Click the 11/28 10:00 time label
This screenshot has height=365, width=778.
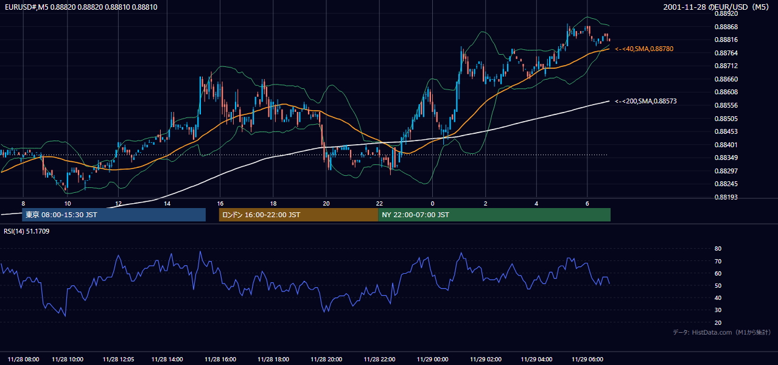point(68,359)
